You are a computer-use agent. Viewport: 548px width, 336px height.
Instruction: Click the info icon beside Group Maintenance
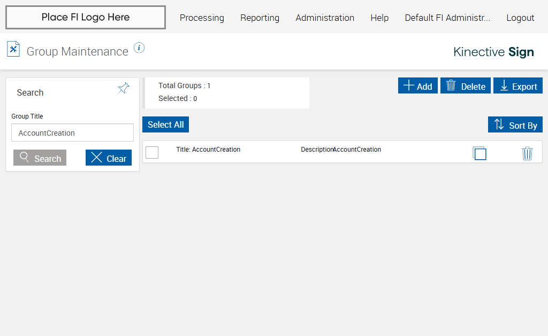(139, 48)
